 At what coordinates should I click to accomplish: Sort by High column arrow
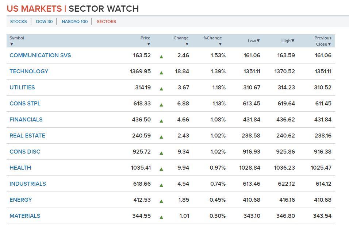point(293,41)
